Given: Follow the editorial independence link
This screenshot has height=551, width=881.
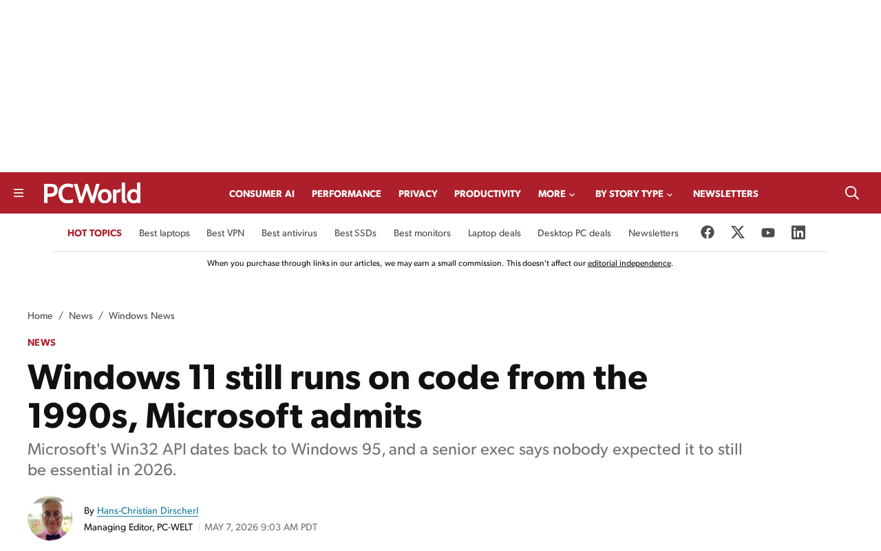Looking at the screenshot, I should [x=629, y=263].
